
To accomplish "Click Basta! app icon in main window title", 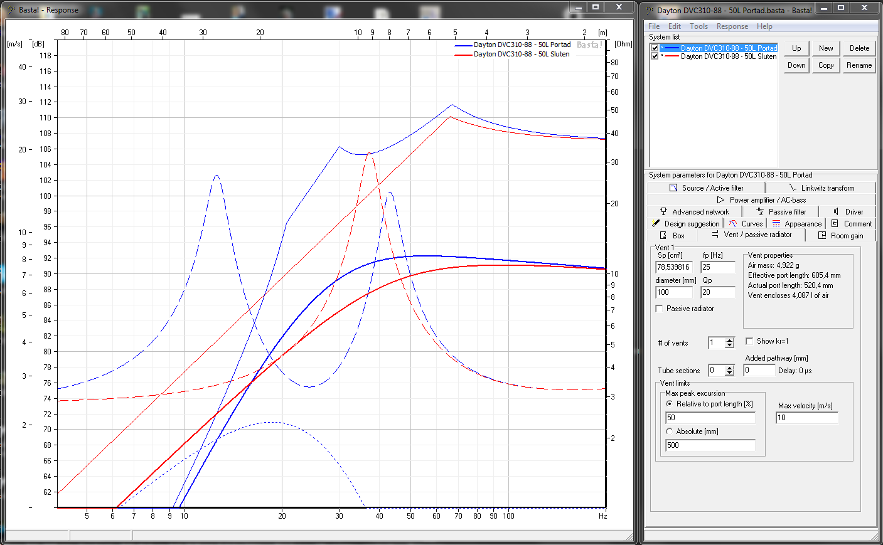I will (649, 9).
